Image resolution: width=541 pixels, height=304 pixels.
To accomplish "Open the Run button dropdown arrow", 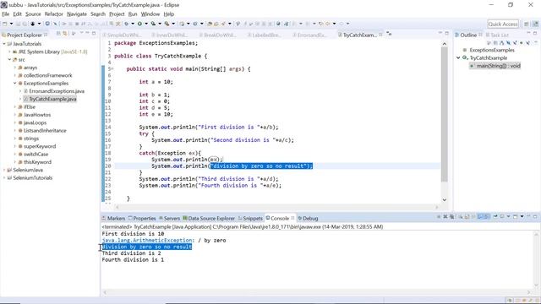I will [146, 24].
